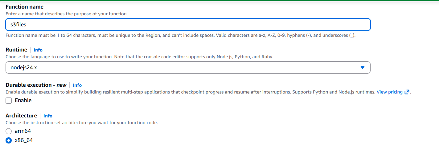Open the Runtime Info link

(x=38, y=50)
